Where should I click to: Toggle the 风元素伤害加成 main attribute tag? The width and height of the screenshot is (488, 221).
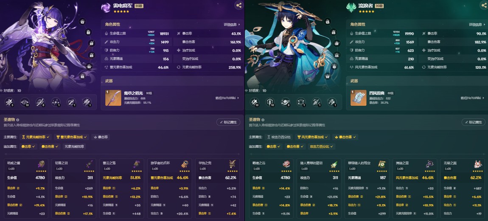coord(312,137)
